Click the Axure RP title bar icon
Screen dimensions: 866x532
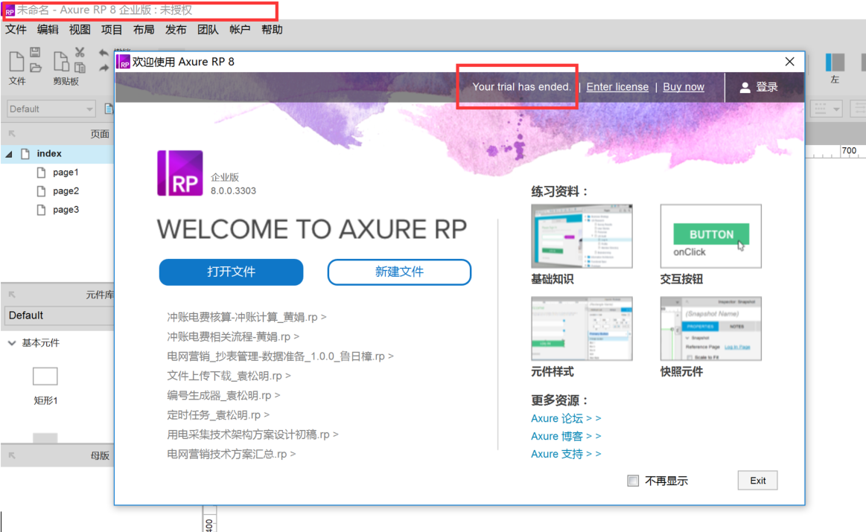(x=10, y=10)
